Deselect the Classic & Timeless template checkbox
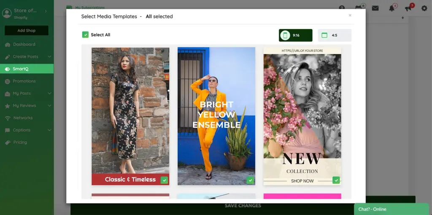This screenshot has height=215, width=432. [164, 180]
